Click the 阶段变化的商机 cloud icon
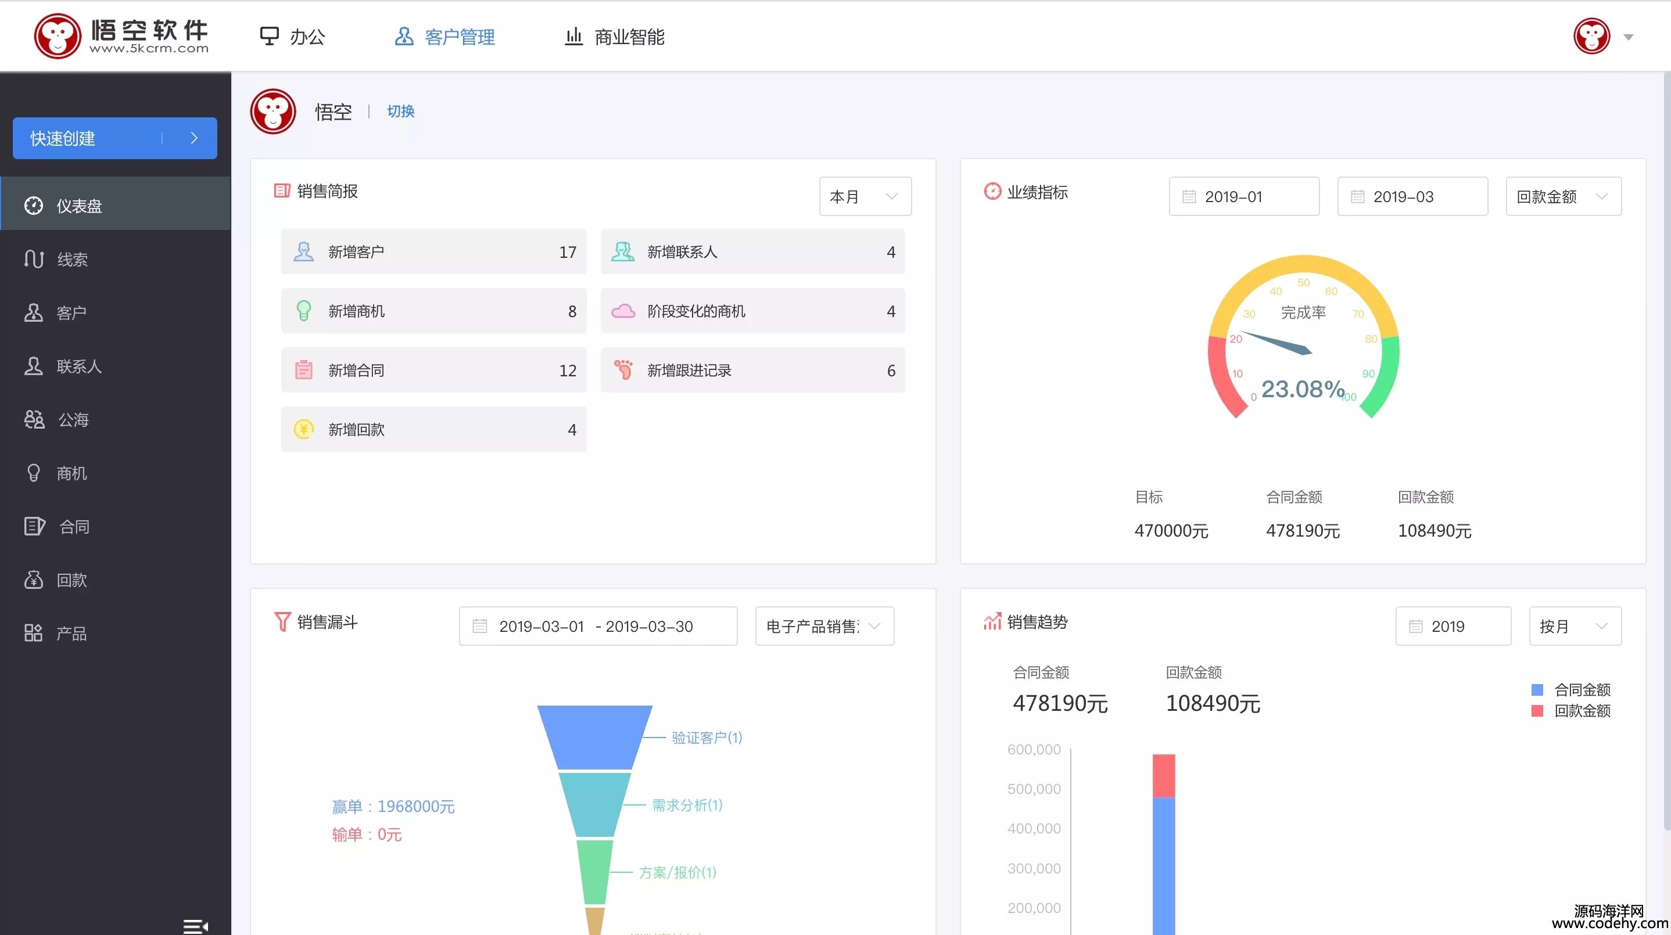Image resolution: width=1671 pixels, height=935 pixels. coord(623,311)
